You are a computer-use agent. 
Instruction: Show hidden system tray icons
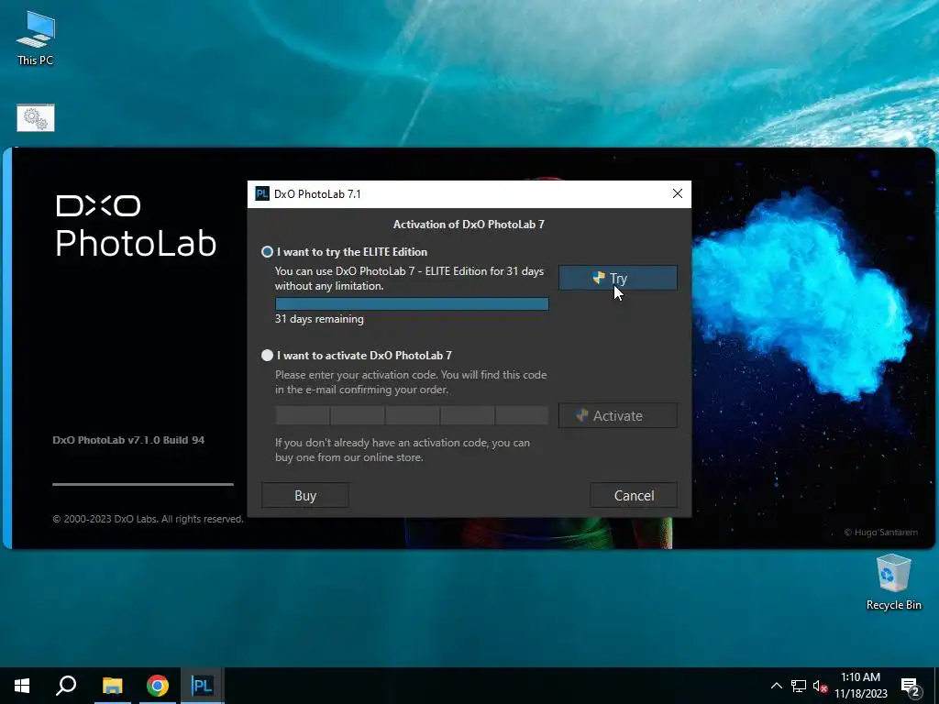776,686
